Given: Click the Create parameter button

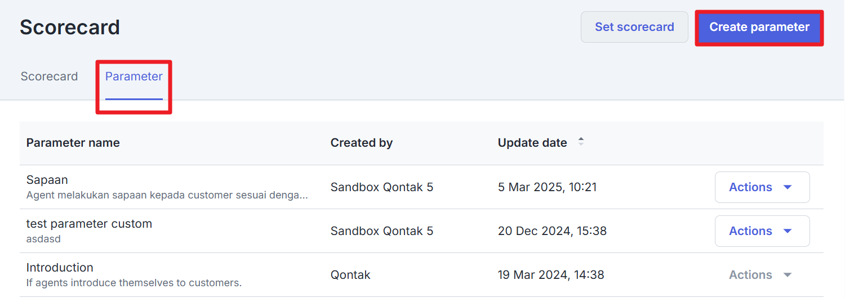Looking at the screenshot, I should (x=759, y=27).
